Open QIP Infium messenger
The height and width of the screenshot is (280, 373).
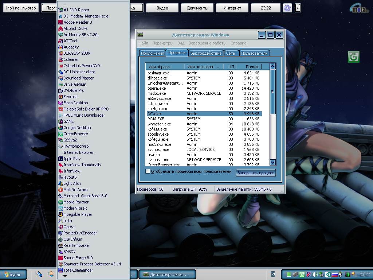70,239
